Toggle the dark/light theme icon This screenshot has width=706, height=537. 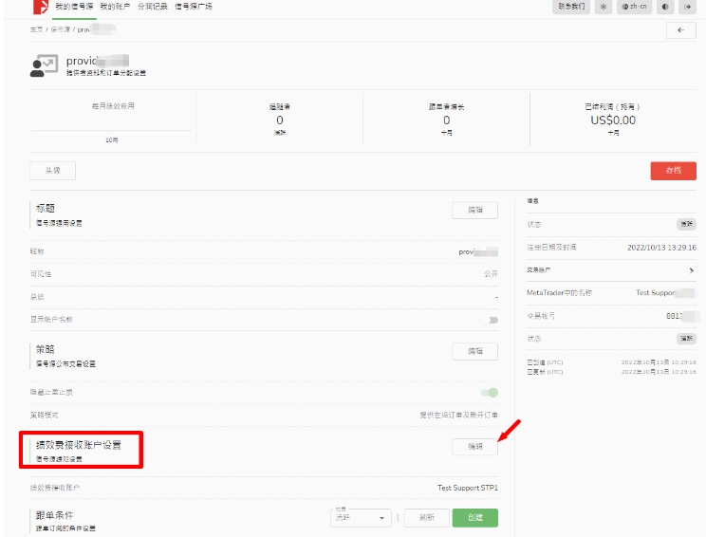[x=665, y=7]
